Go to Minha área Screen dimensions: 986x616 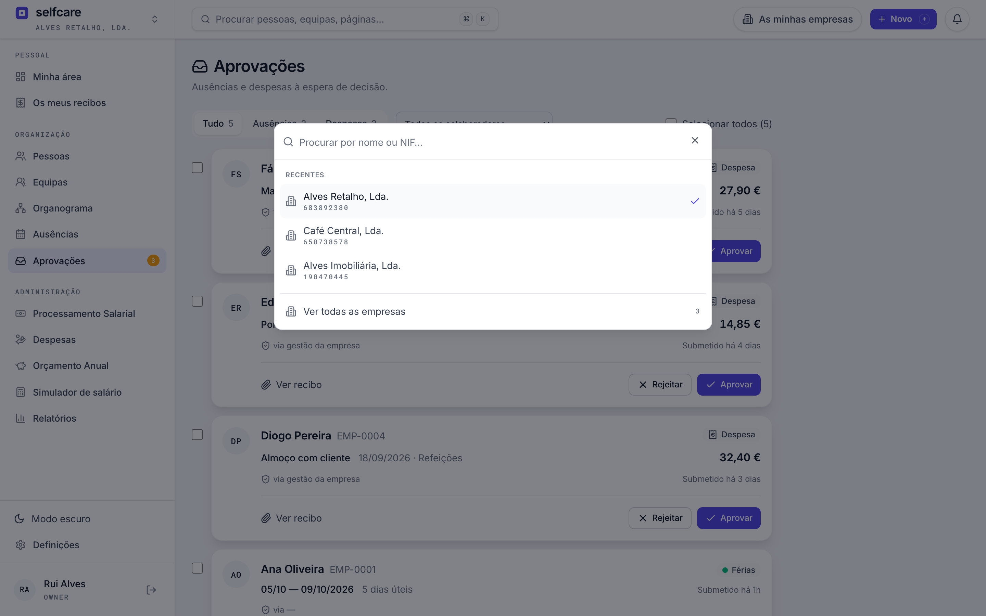[87, 77]
